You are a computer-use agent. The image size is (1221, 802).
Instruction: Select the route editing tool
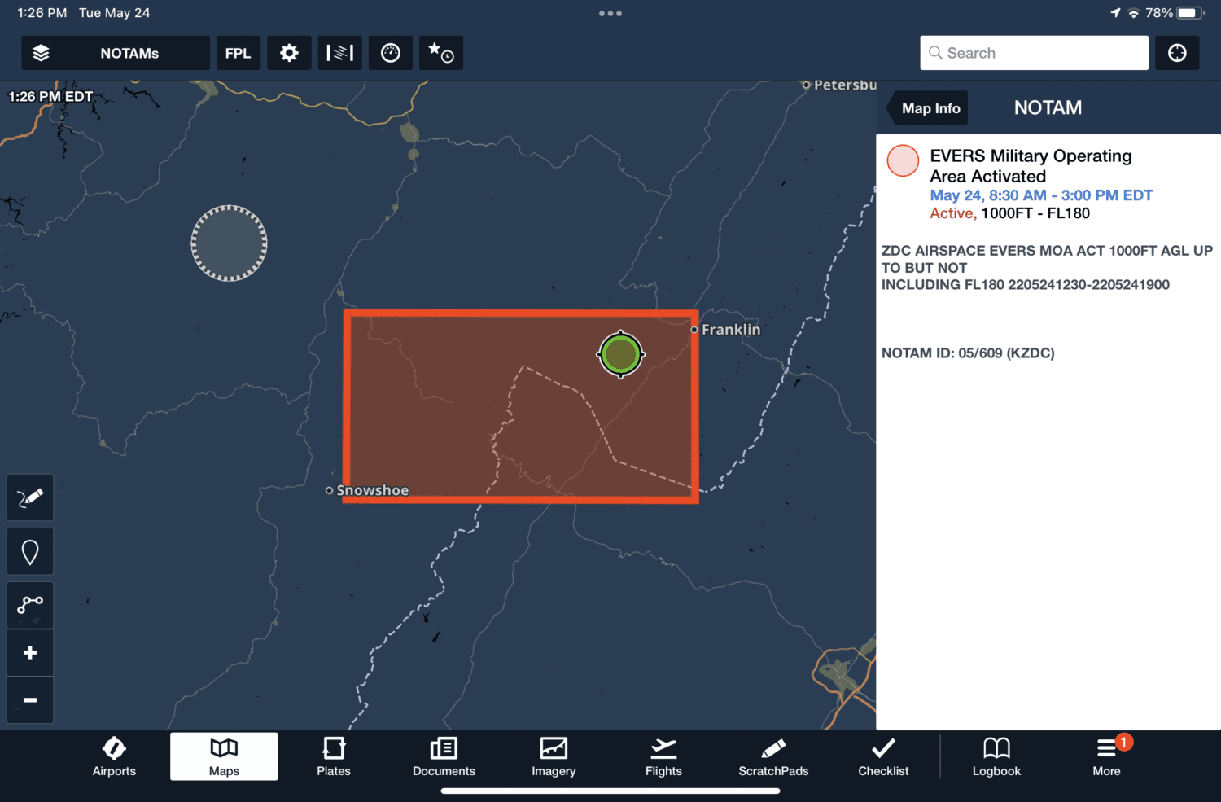pos(29,605)
